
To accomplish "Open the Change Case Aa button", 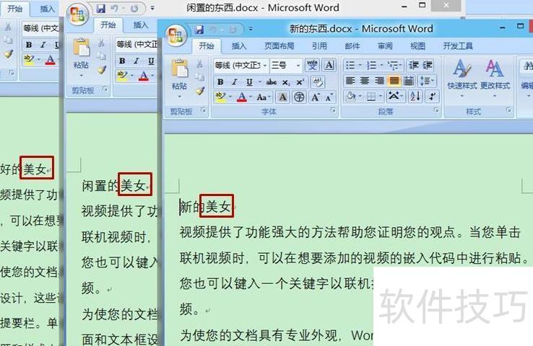I will click(x=263, y=97).
